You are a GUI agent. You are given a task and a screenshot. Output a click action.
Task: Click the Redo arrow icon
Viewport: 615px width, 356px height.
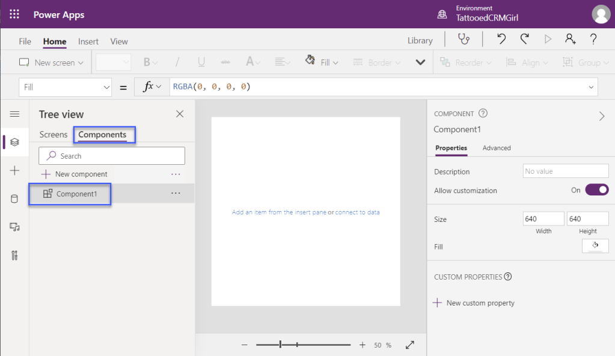[x=524, y=40]
